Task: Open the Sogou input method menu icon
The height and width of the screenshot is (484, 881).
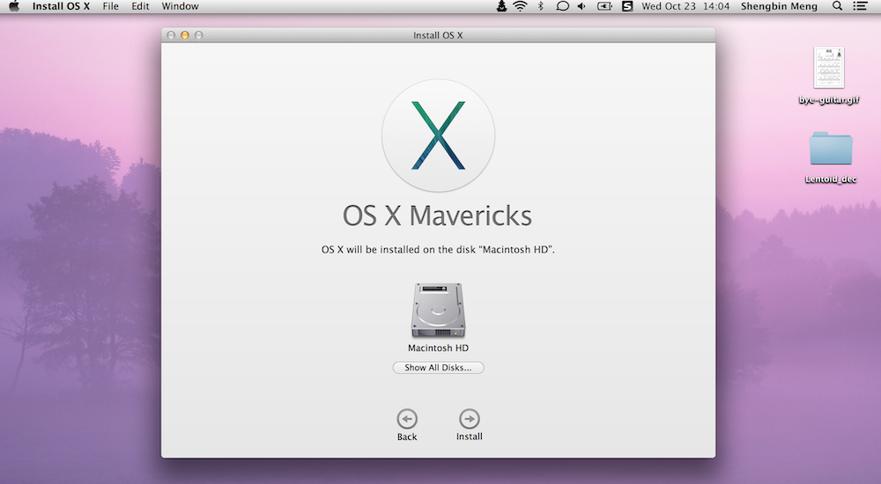Action: tap(627, 6)
